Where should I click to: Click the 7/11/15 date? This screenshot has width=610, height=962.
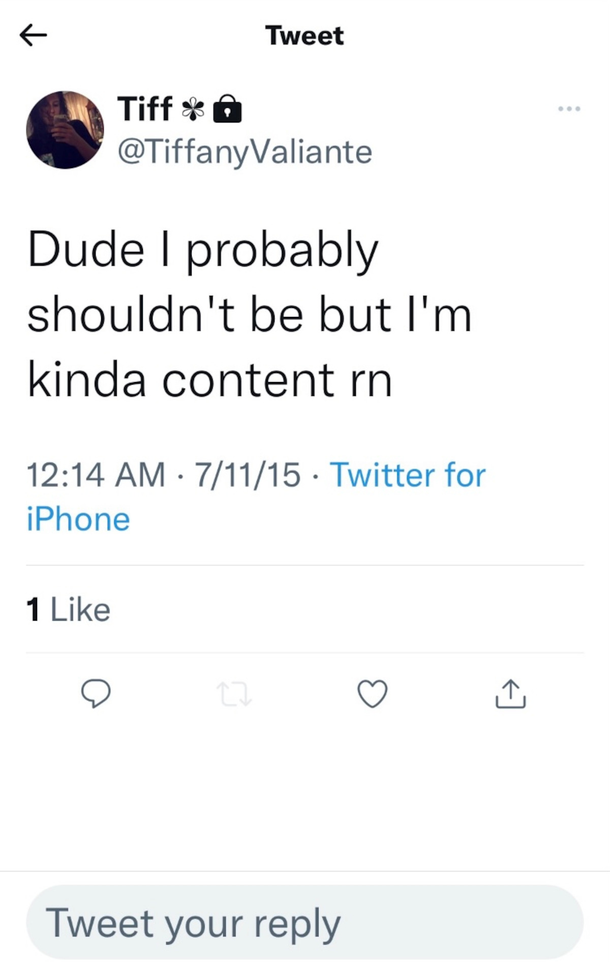[x=248, y=475]
